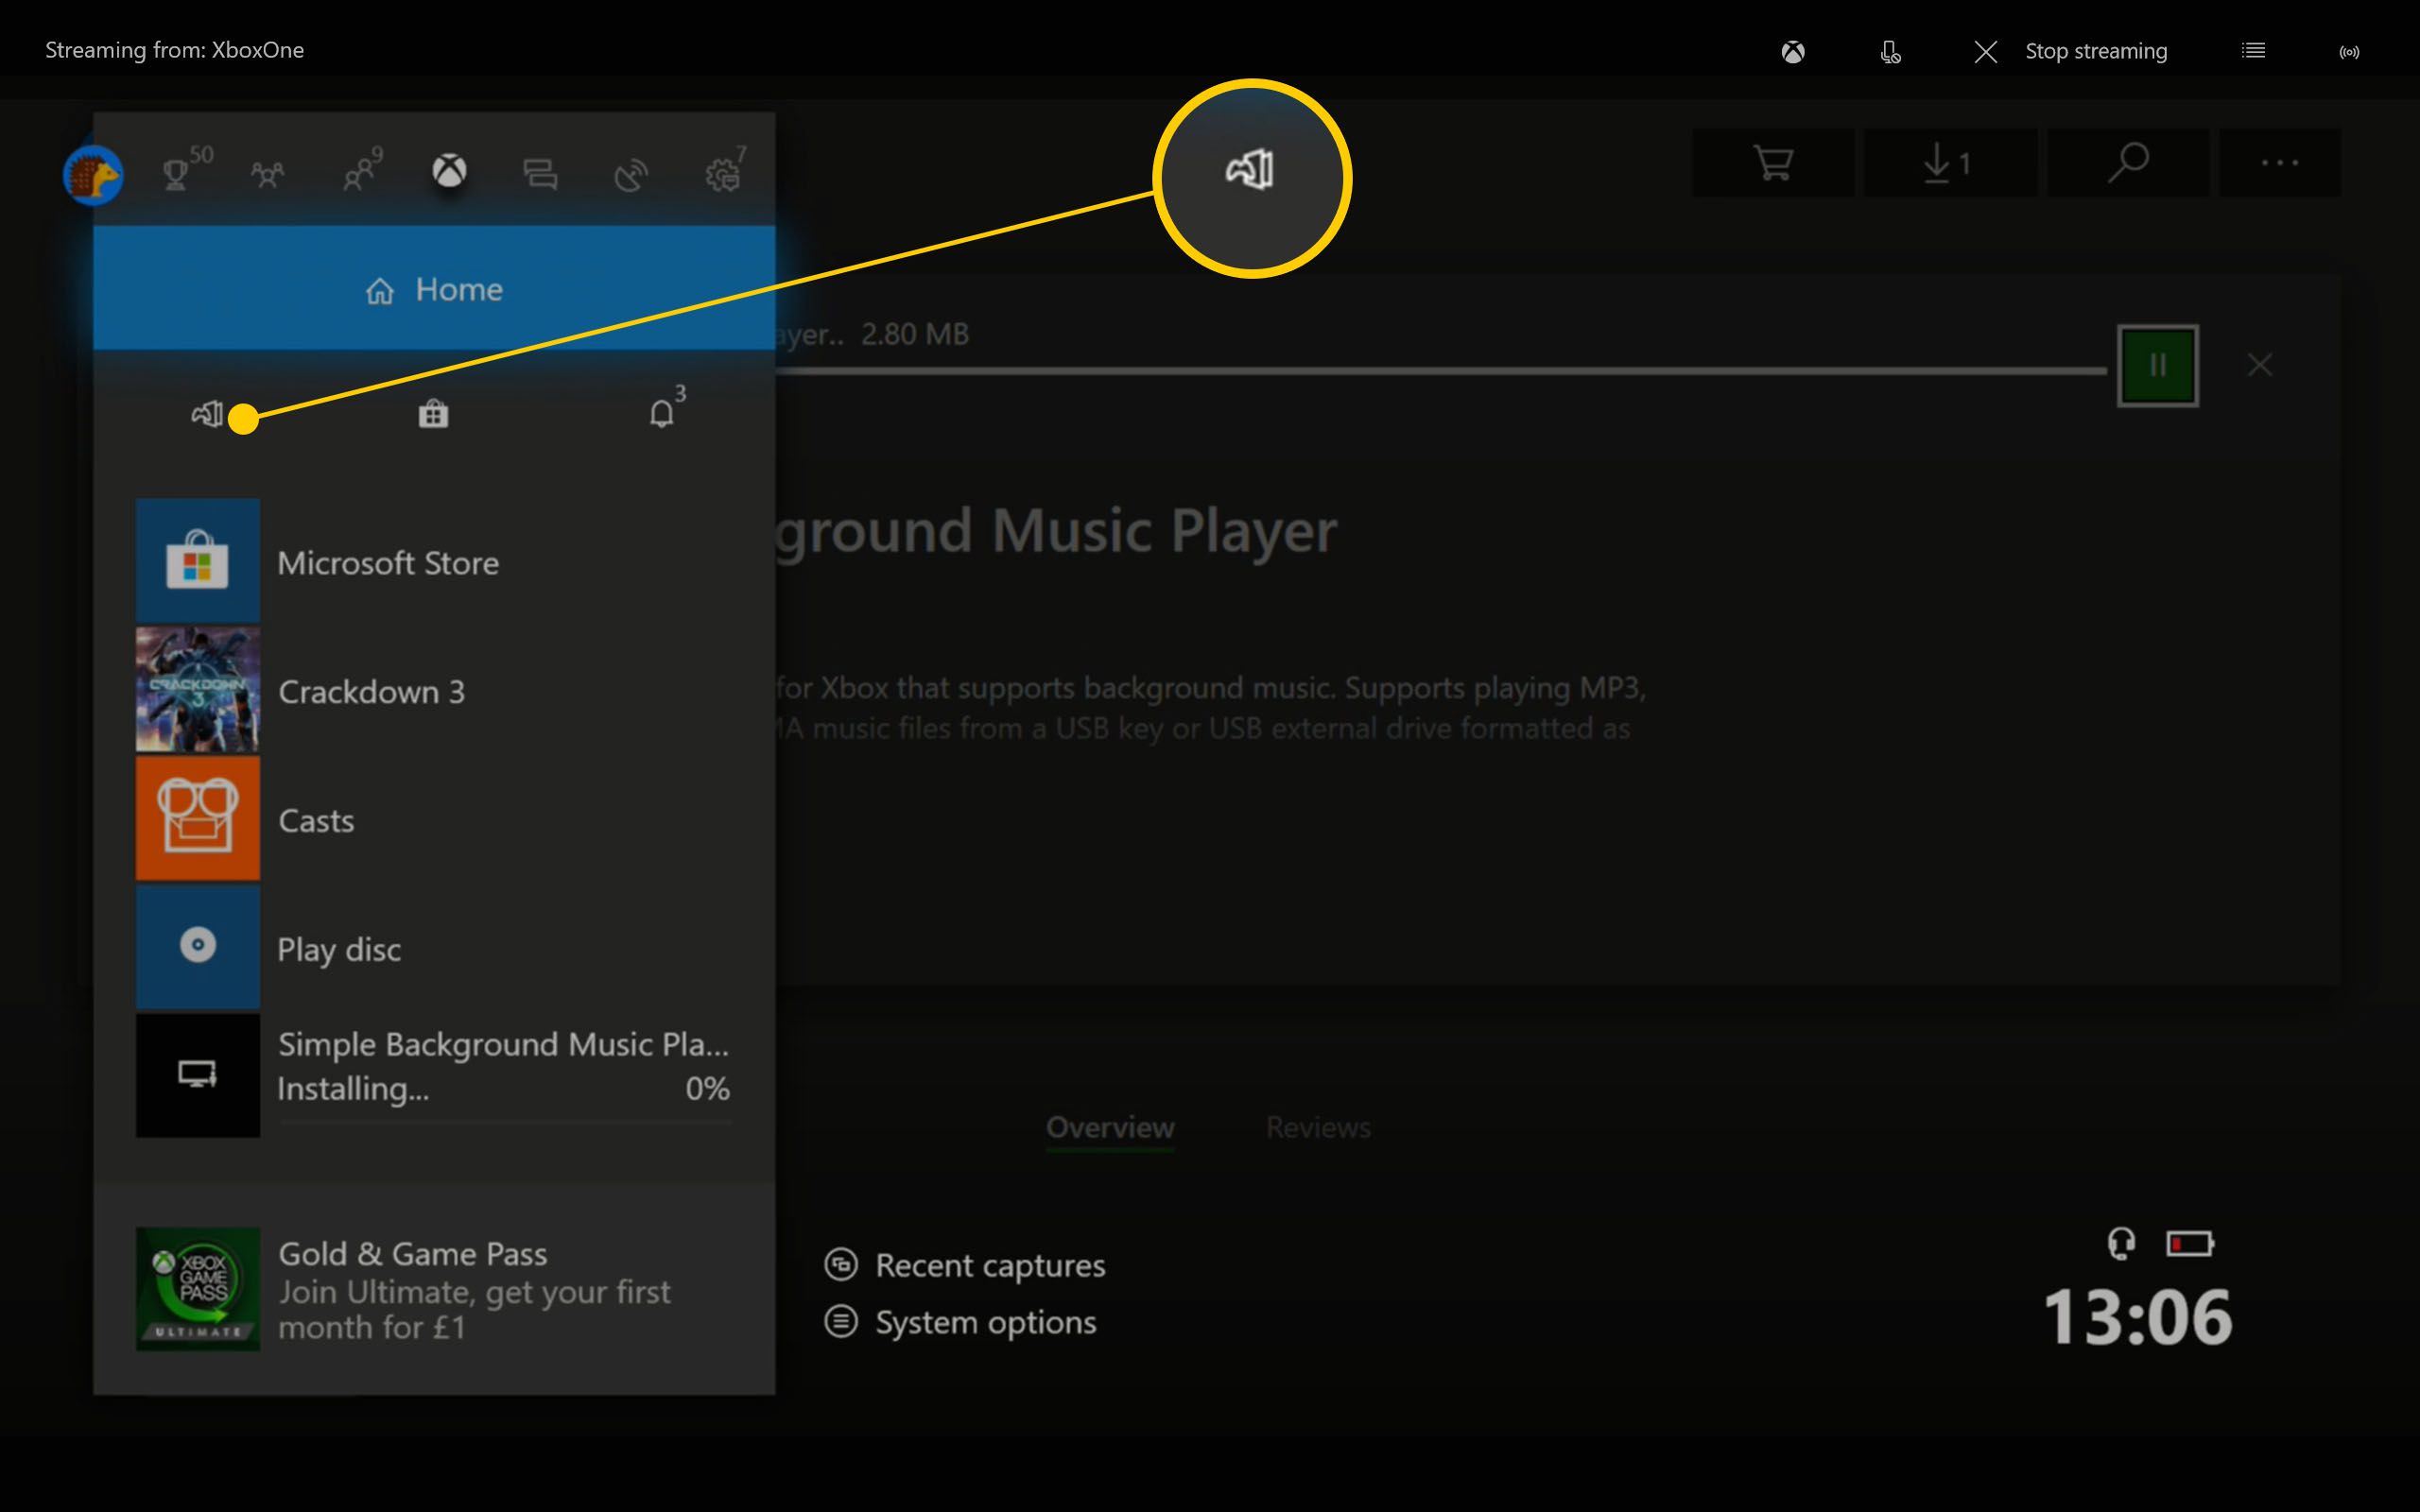Screen dimensions: 2420x1512
Task: Click the 2.80 MB download size
Action: (915, 334)
